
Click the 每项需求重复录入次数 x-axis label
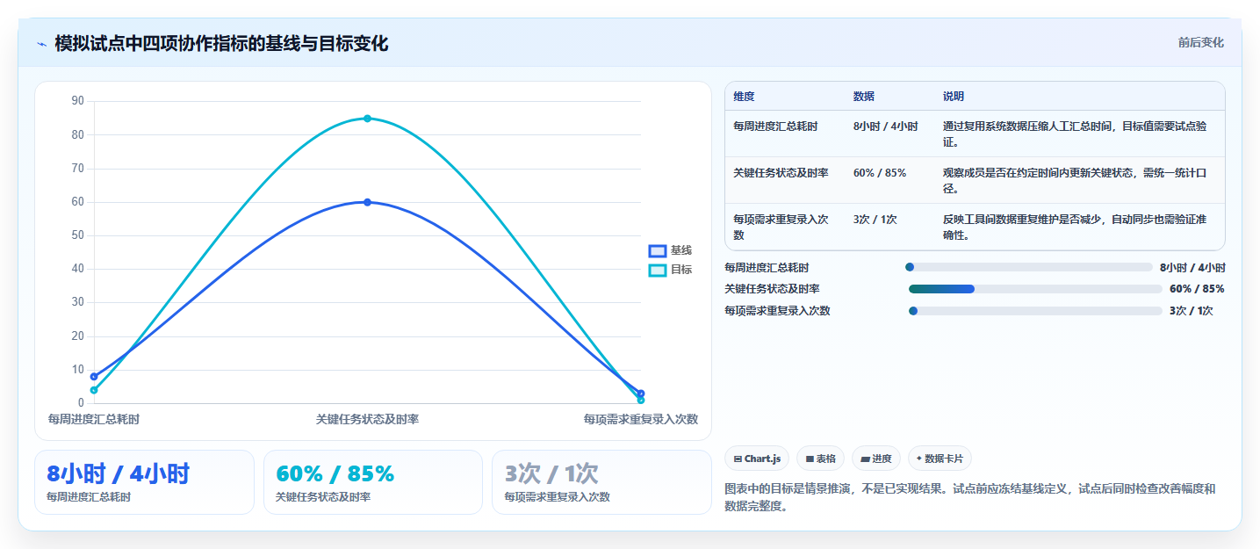click(x=641, y=419)
